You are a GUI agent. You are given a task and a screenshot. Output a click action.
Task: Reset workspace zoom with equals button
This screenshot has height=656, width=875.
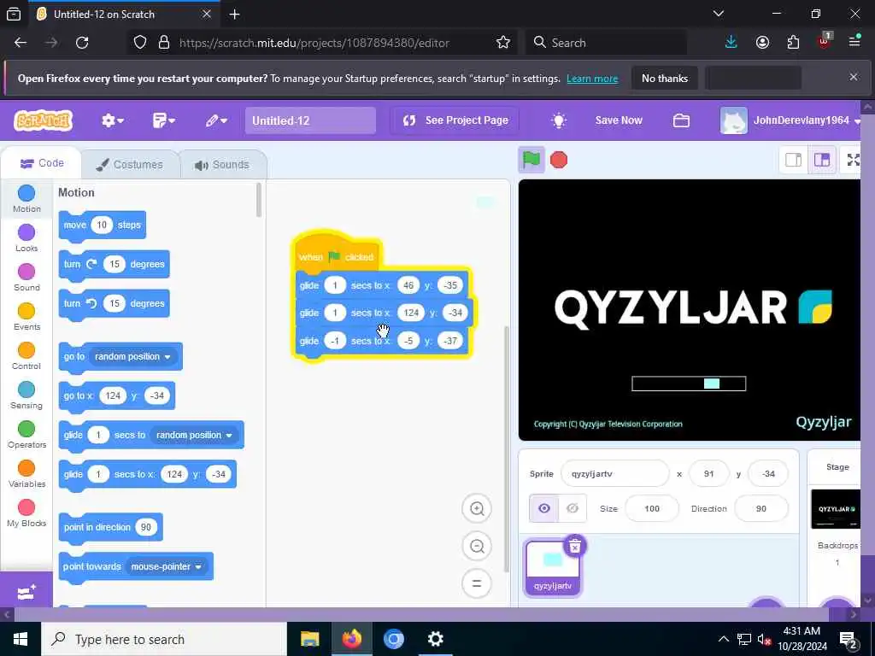point(477,583)
